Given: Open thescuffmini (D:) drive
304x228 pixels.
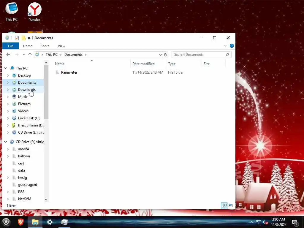Looking at the screenshot, I should (31, 125).
